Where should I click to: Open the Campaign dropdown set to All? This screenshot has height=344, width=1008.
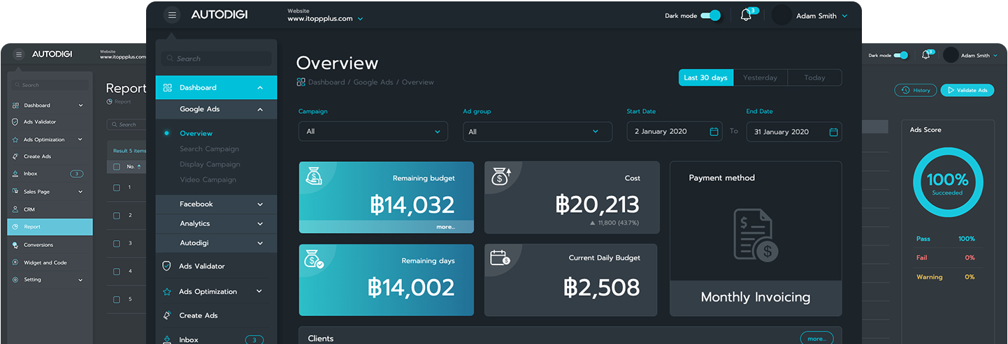pyautogui.click(x=373, y=132)
